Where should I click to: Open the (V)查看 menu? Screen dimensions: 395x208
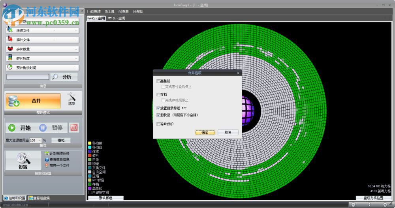pyautogui.click(x=123, y=11)
